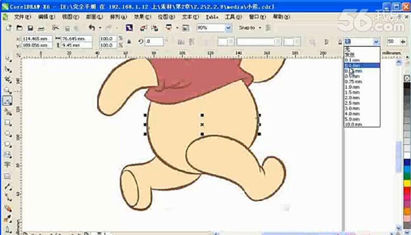This screenshot has width=411, height=235.
Task: Choose 2.0 mm outline option
Action: [362, 98]
